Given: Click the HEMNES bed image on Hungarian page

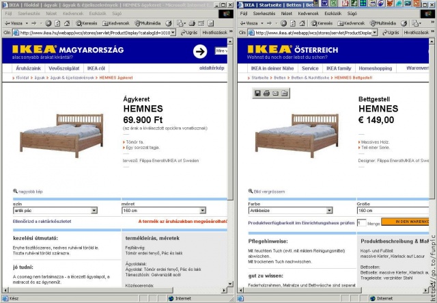Looking at the screenshot, I should point(61,135).
